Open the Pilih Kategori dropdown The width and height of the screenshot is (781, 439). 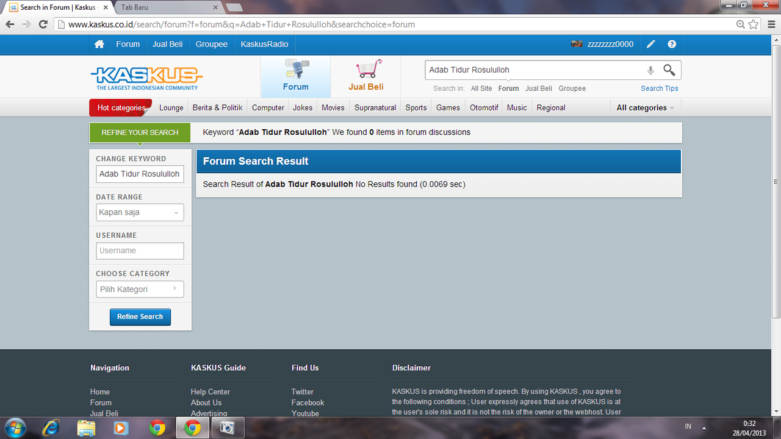tap(140, 289)
